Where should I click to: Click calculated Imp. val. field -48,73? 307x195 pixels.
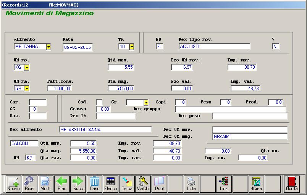pyautogui.click(x=167, y=151)
